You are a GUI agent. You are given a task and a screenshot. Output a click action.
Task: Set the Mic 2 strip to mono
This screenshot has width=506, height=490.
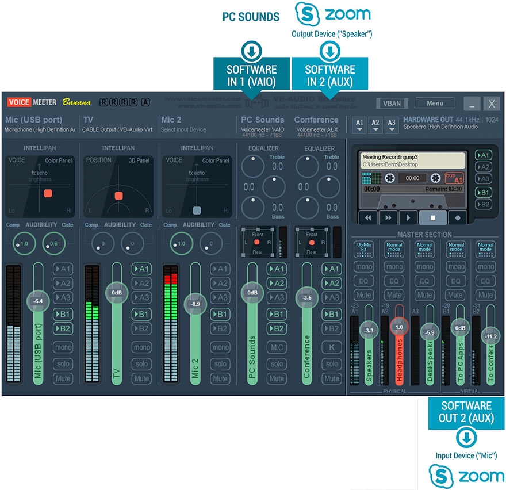(x=220, y=347)
